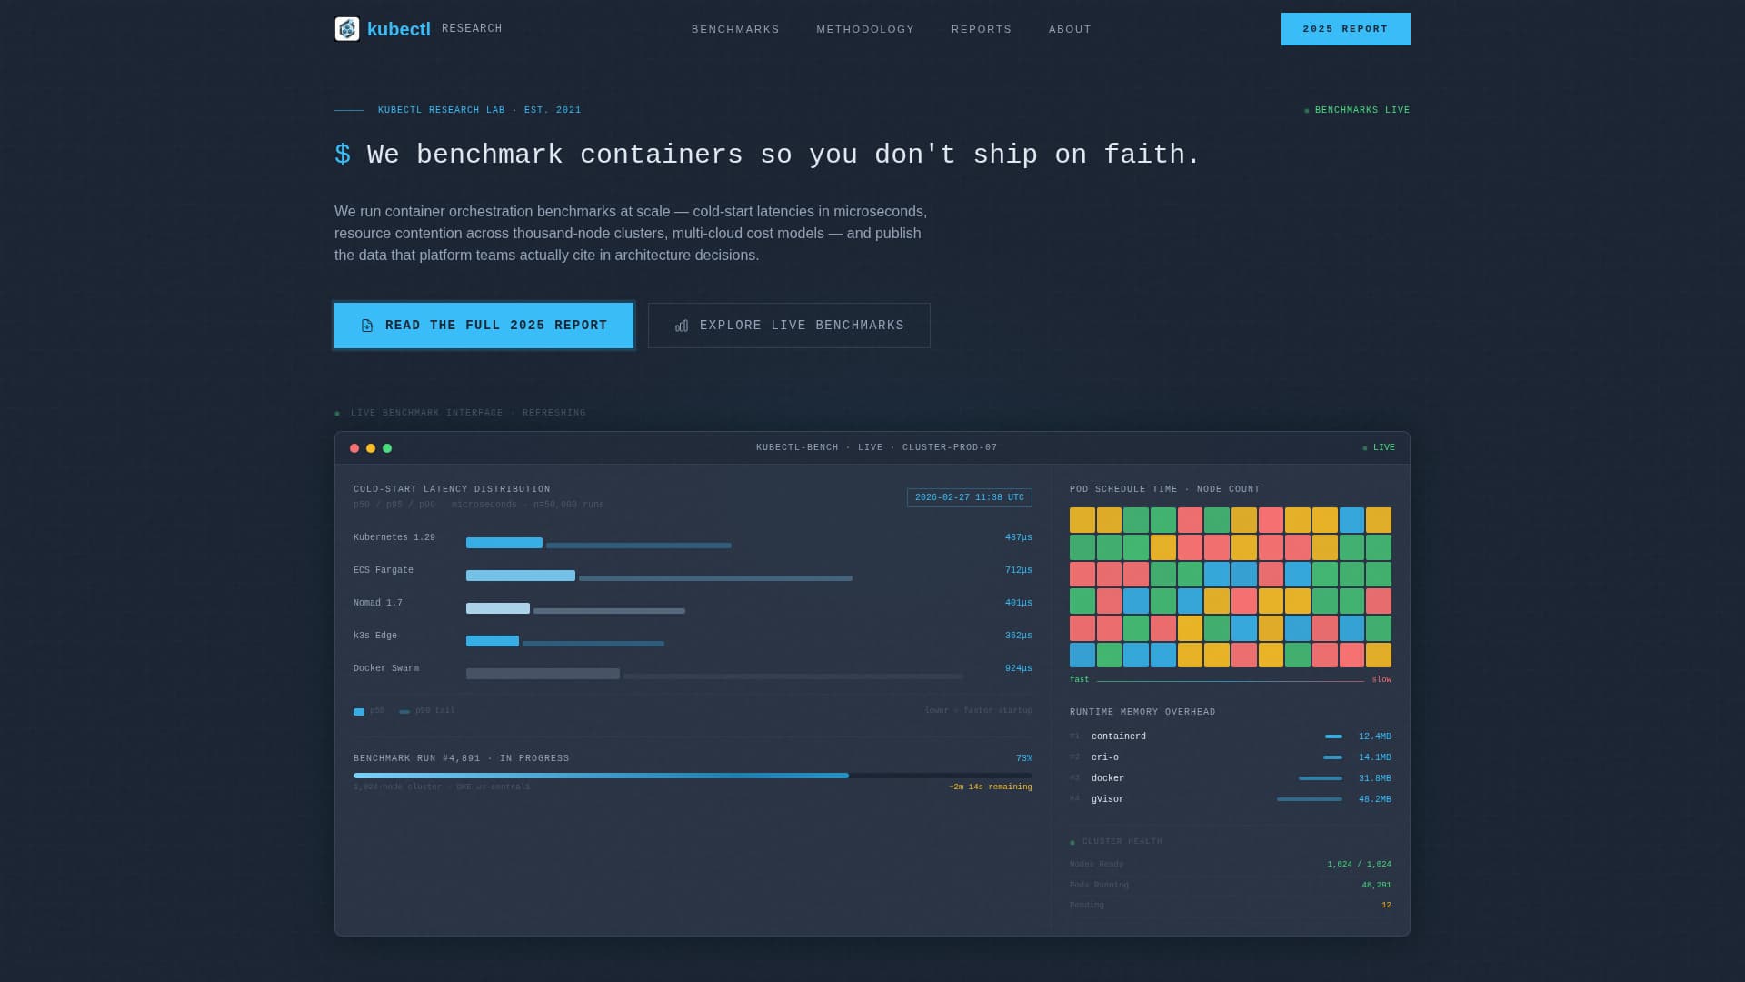The image size is (1745, 982).
Task: Click the ~2m 14s remaining text
Action: tap(991, 787)
